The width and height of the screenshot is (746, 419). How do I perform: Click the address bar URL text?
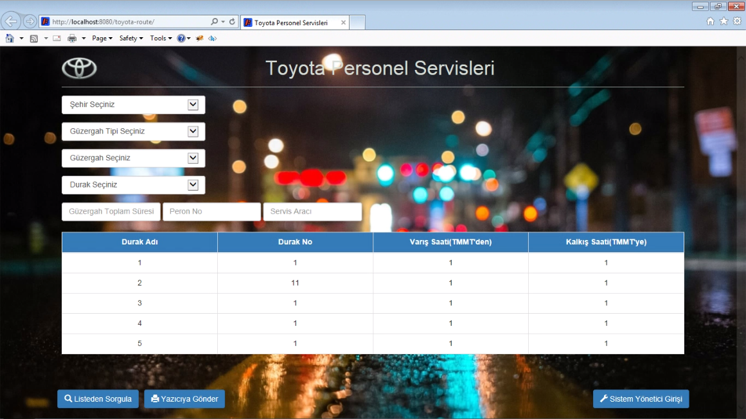103,22
